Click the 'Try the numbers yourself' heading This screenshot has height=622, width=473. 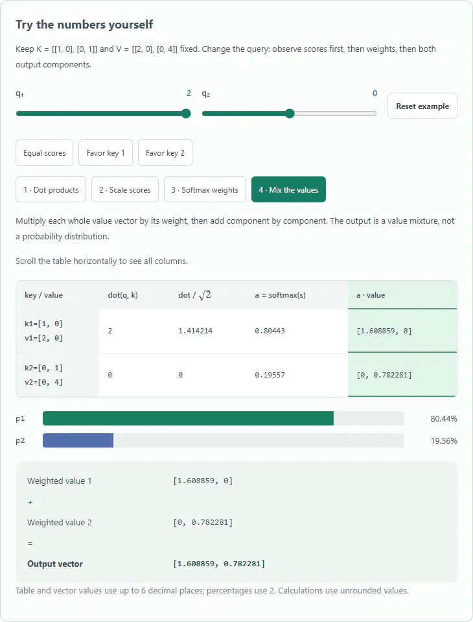coord(84,25)
